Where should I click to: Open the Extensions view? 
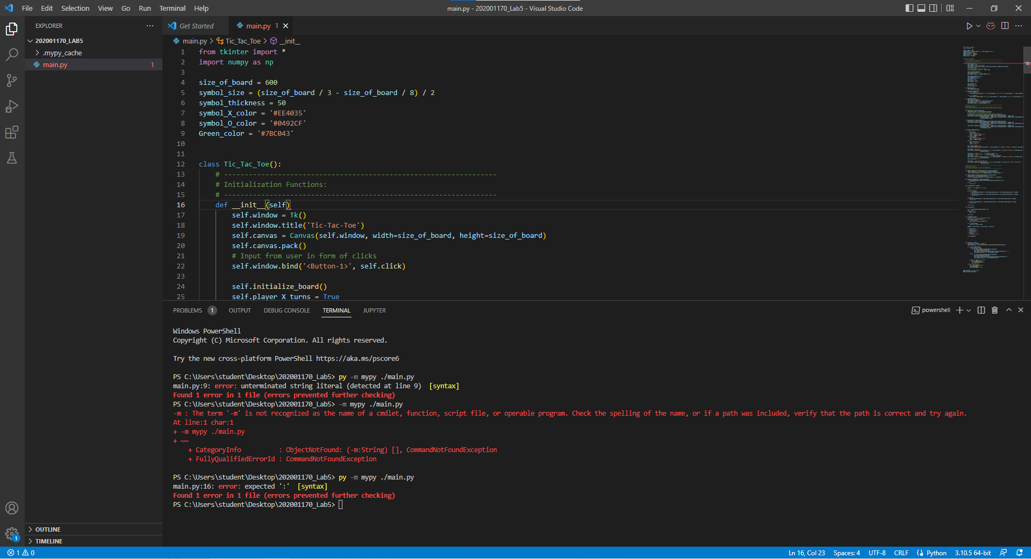click(x=12, y=132)
